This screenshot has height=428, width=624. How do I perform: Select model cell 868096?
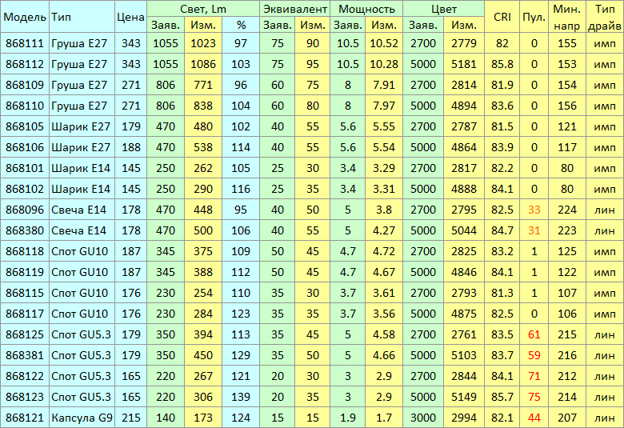tap(25, 210)
